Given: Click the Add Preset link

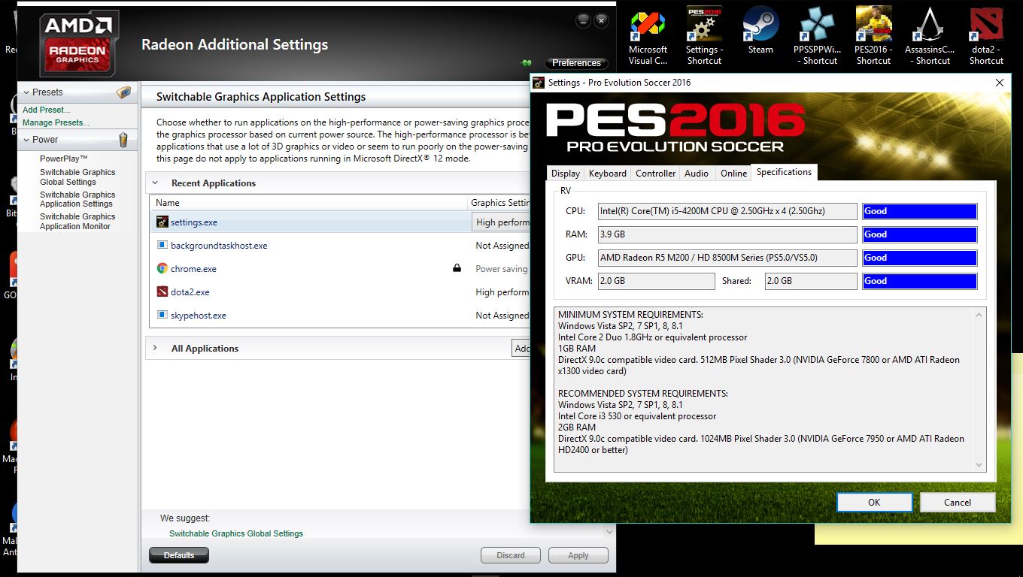Looking at the screenshot, I should (x=47, y=110).
